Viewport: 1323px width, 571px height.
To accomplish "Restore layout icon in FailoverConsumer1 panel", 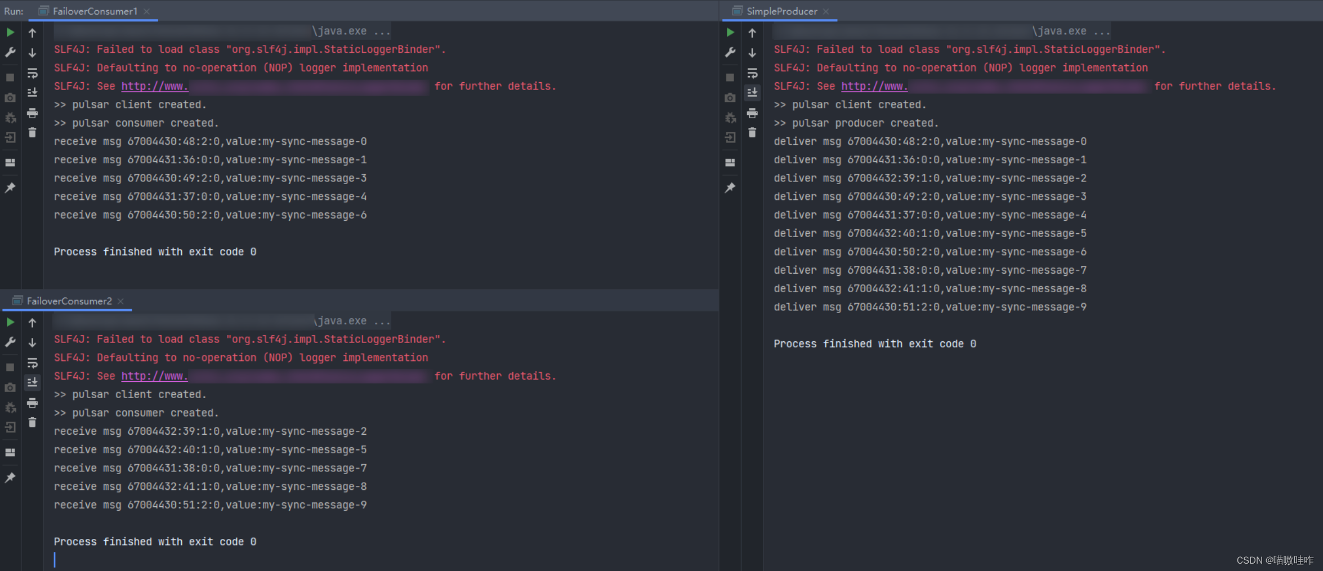I will pos(10,162).
